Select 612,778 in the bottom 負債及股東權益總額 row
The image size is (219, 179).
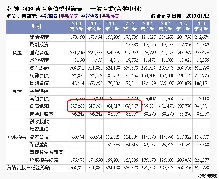tap(201, 168)
